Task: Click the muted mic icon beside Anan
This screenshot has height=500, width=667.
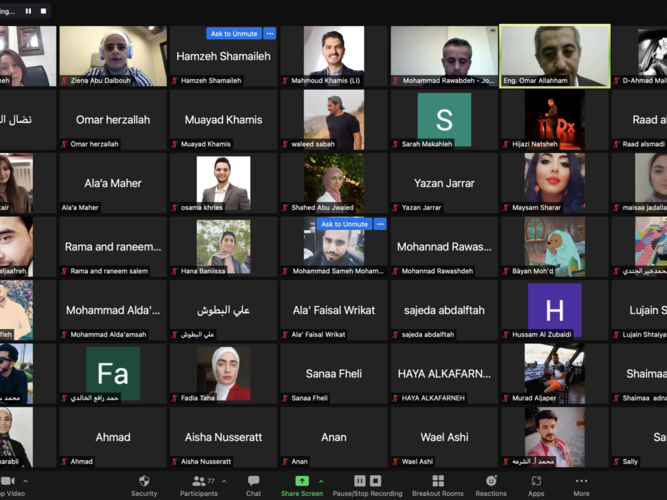Action: tap(285, 462)
